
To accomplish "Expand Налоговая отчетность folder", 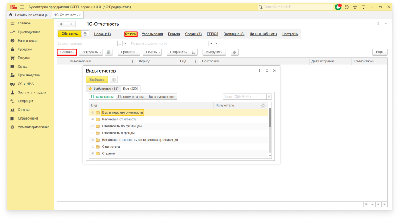I will [93, 120].
